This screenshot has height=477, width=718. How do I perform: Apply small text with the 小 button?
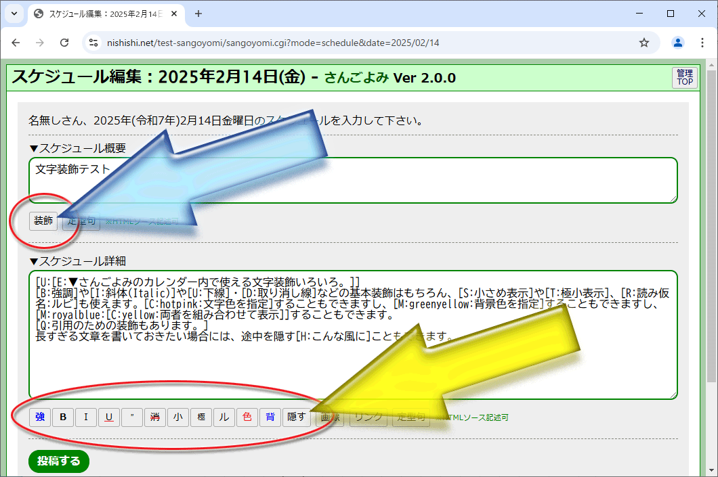[x=178, y=417]
